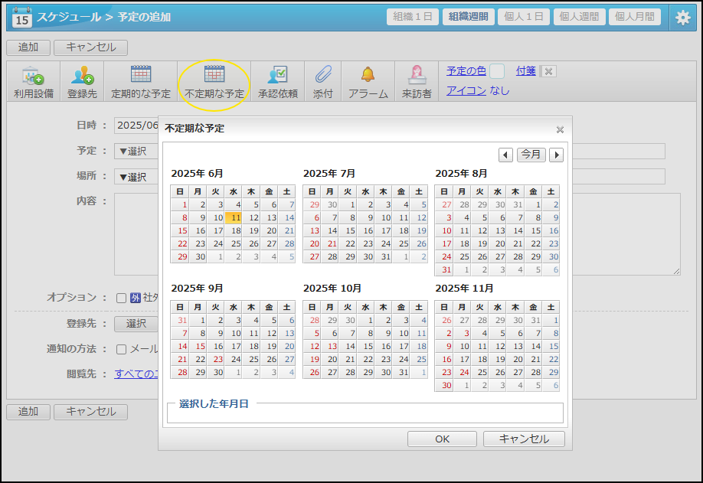Open the アイコン link
This screenshot has width=703, height=483.
click(x=466, y=90)
